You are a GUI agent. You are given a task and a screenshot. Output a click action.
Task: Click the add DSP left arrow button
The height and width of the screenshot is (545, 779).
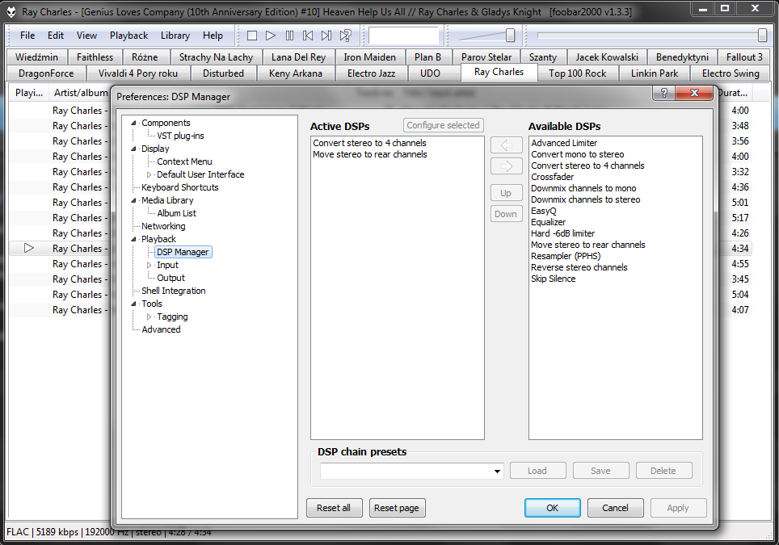[506, 145]
